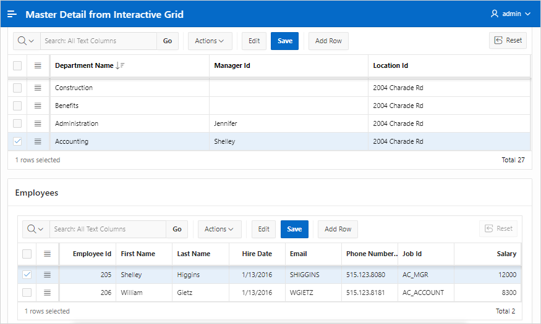Click row actions icon for Accounting row
Image resolution: width=541 pixels, height=324 pixels.
tap(38, 141)
